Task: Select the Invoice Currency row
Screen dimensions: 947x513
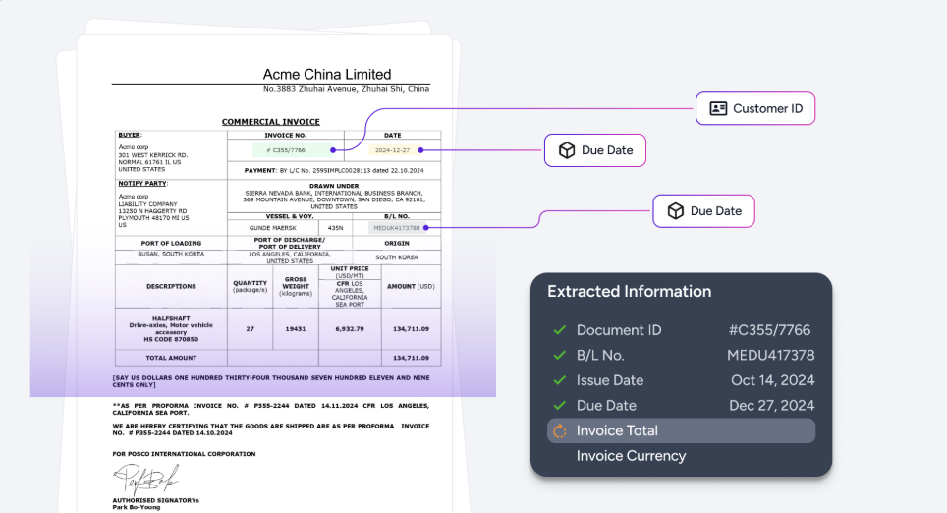Action: click(681, 456)
